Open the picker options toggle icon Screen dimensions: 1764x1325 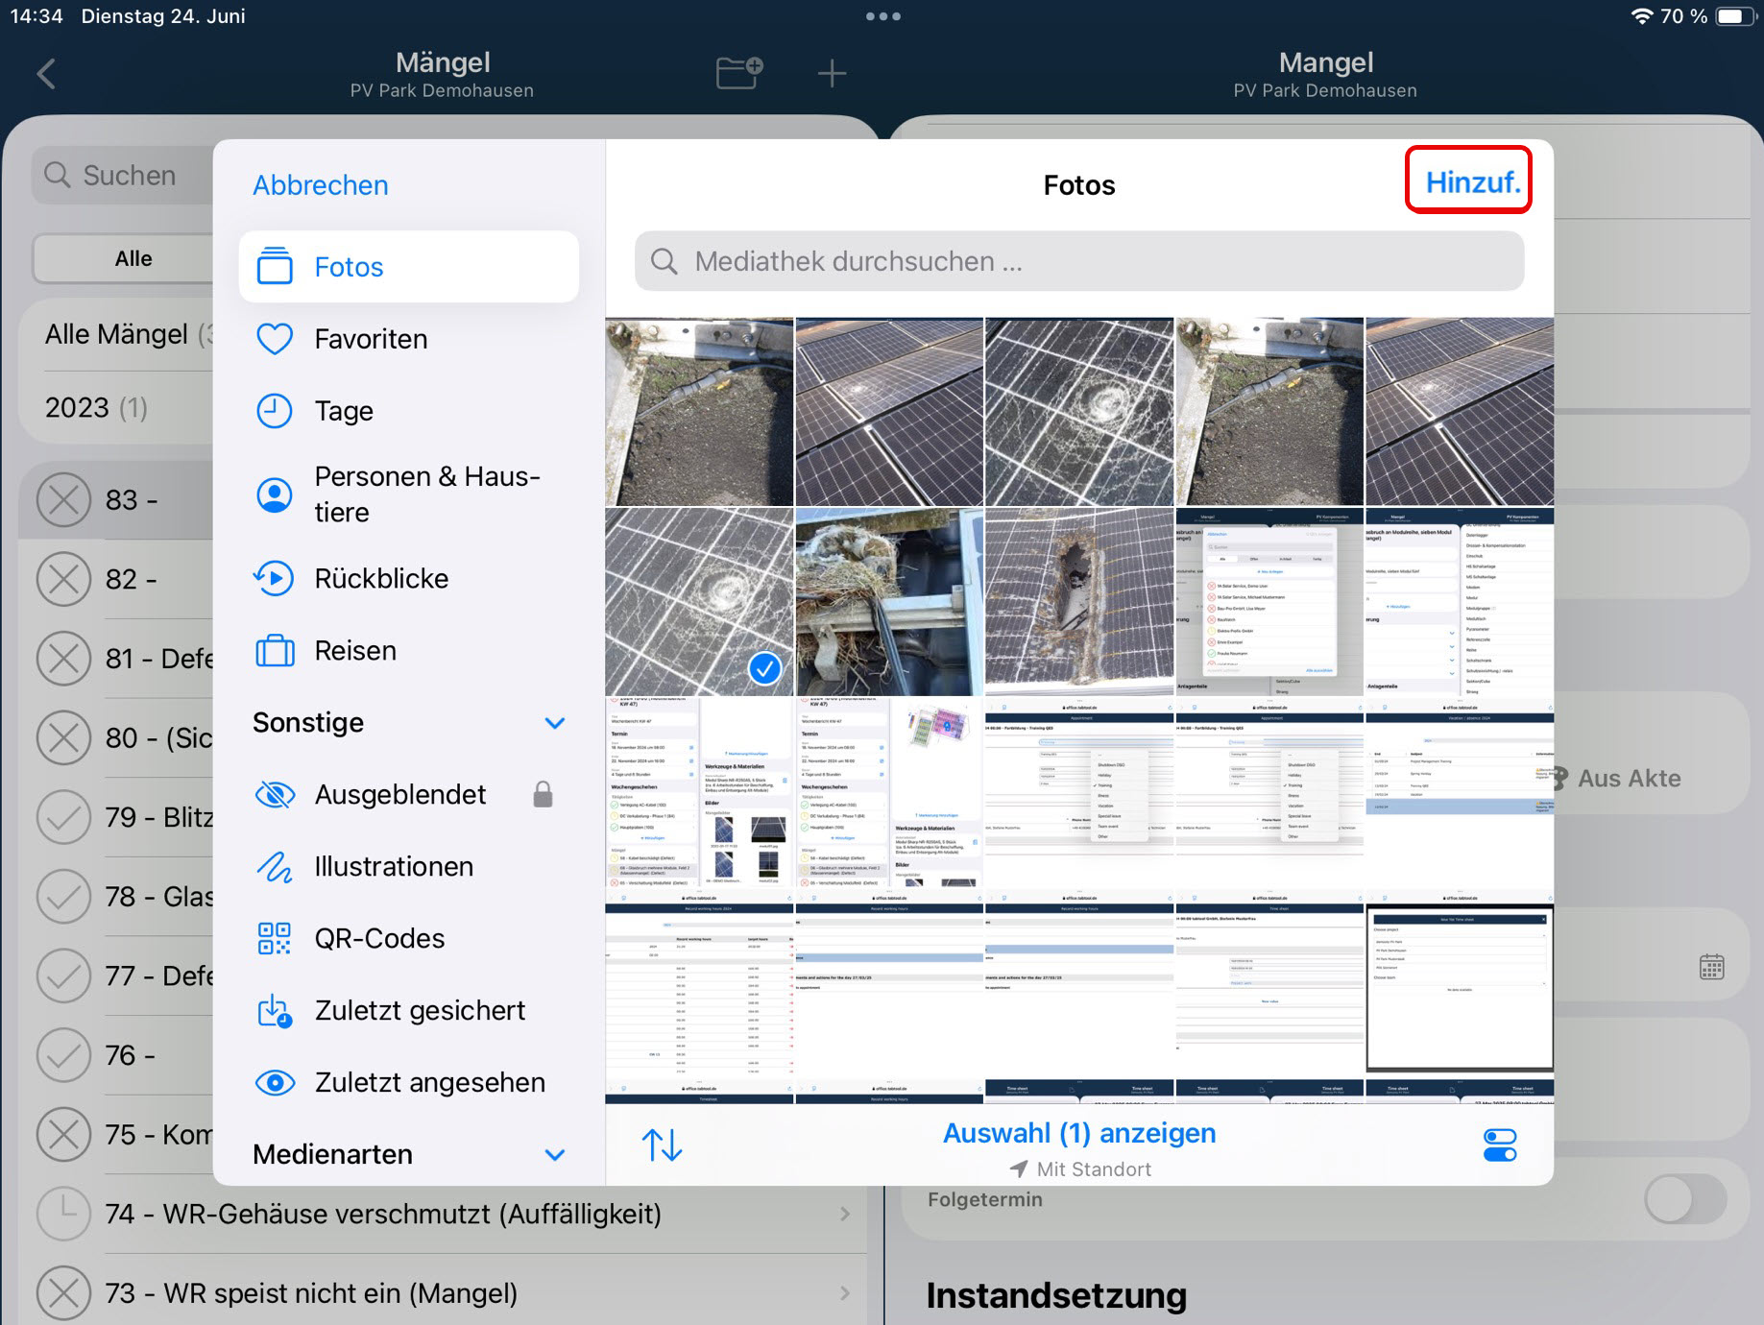point(1500,1144)
